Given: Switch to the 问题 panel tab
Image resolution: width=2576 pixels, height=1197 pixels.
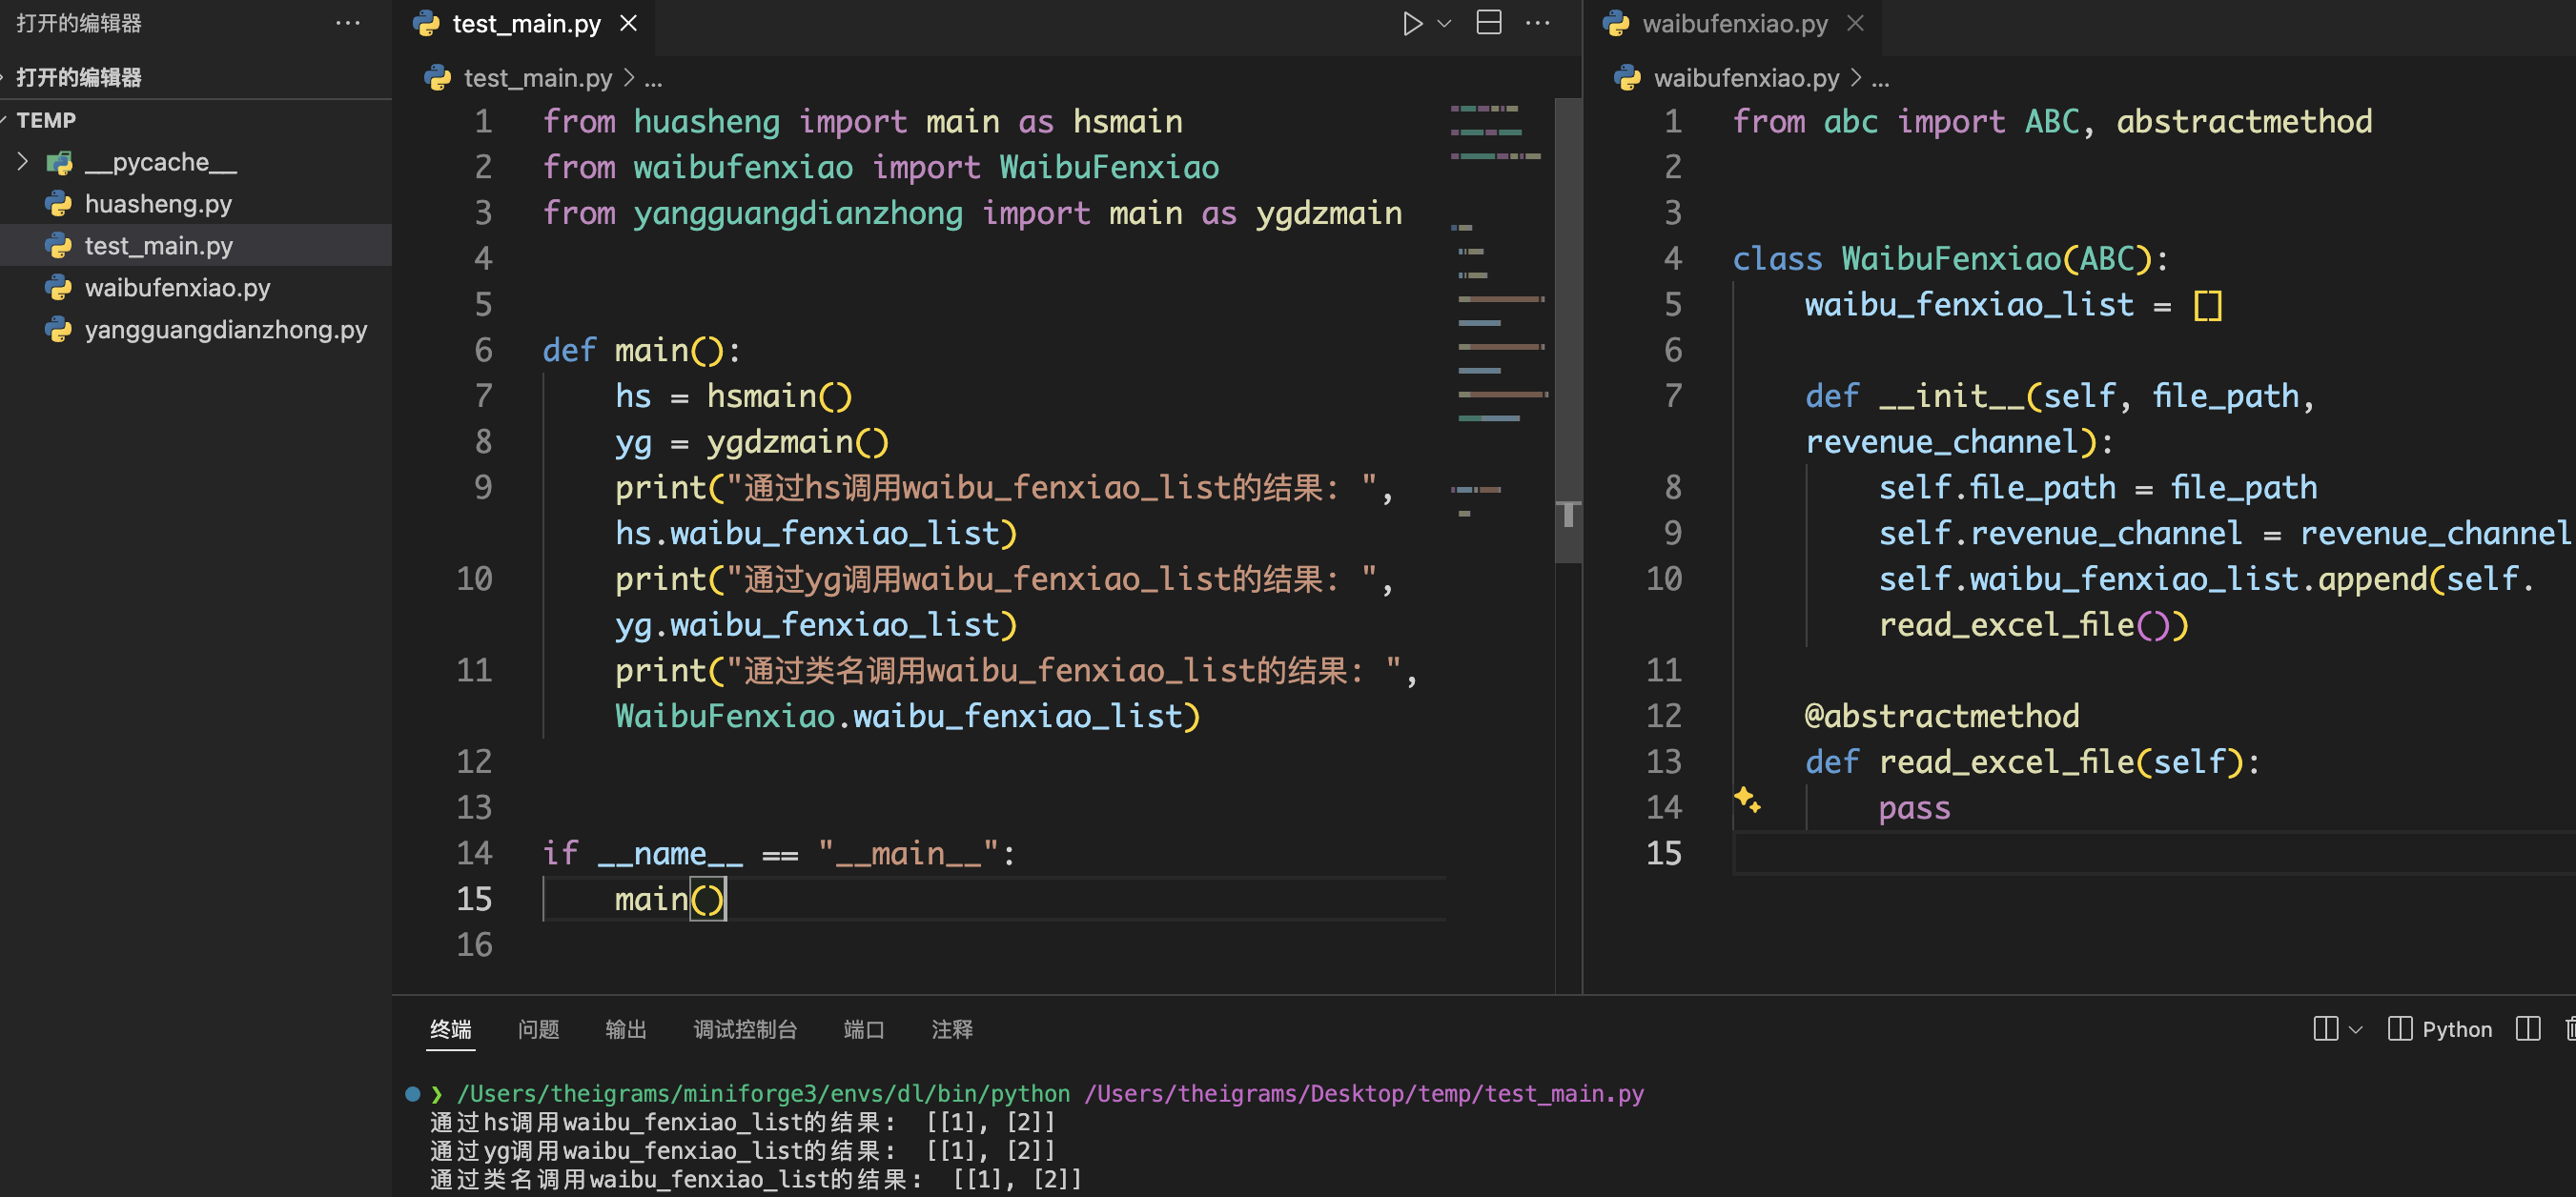Looking at the screenshot, I should coord(538,1029).
